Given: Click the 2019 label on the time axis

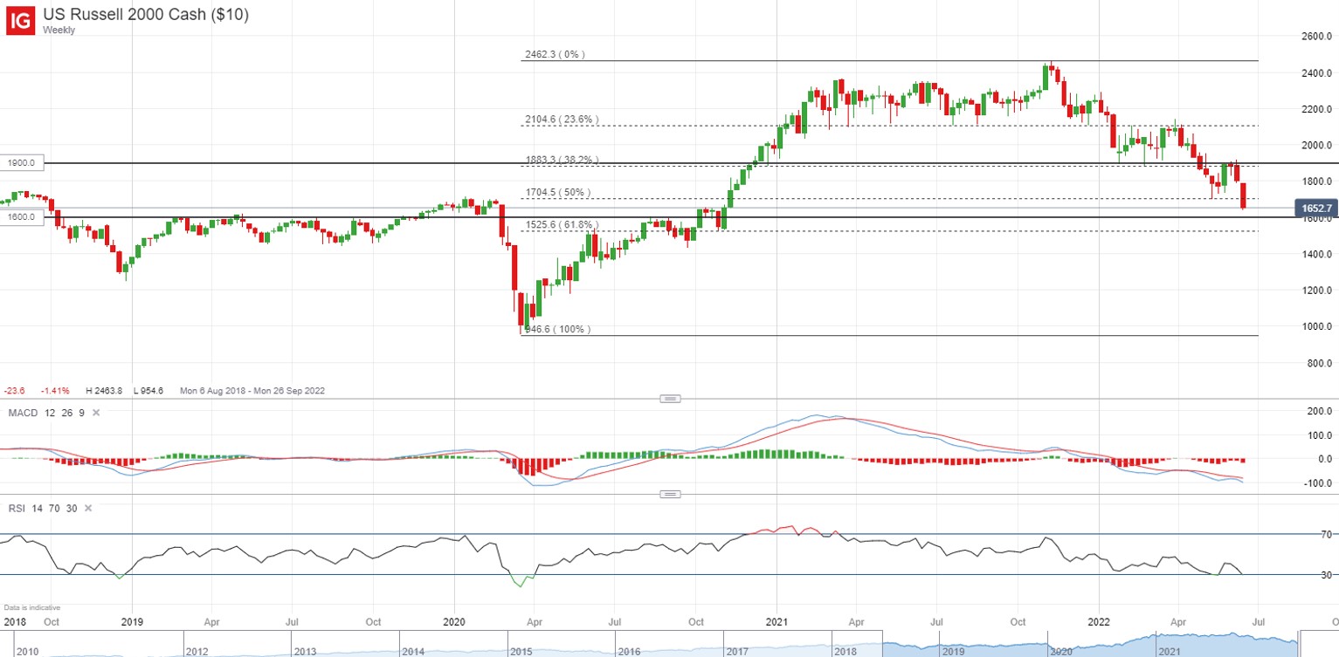Looking at the screenshot, I should tap(131, 623).
